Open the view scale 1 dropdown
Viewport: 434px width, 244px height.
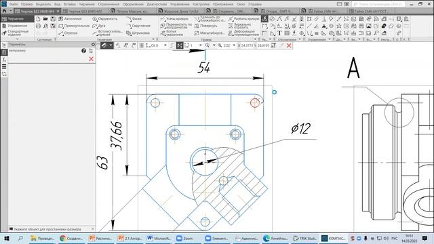pos(201,45)
